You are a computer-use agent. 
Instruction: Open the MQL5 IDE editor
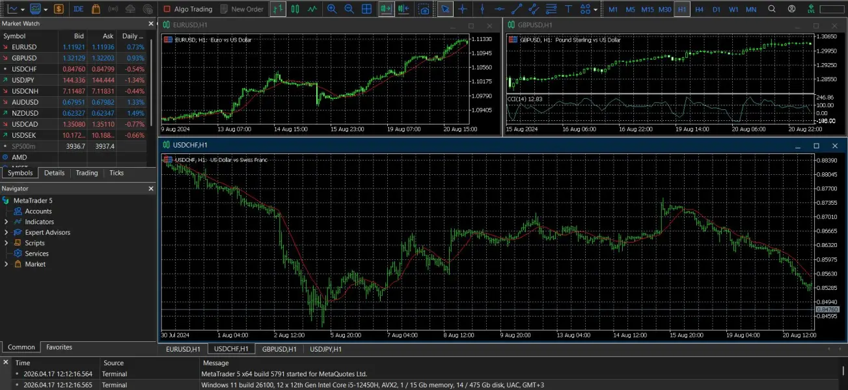pyautogui.click(x=79, y=9)
